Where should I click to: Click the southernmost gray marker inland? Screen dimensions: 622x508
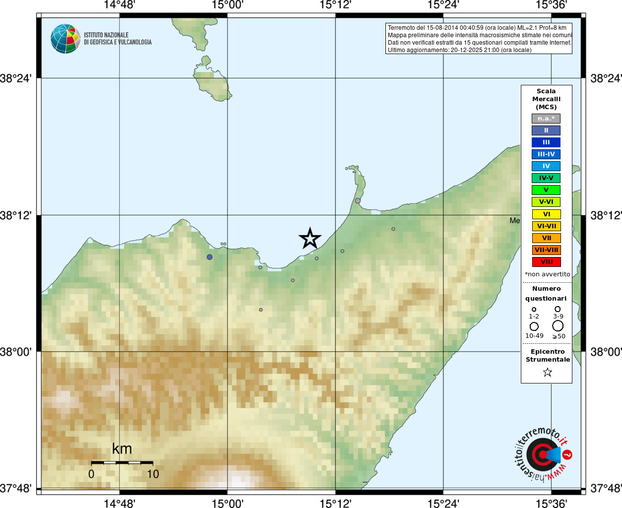[261, 310]
